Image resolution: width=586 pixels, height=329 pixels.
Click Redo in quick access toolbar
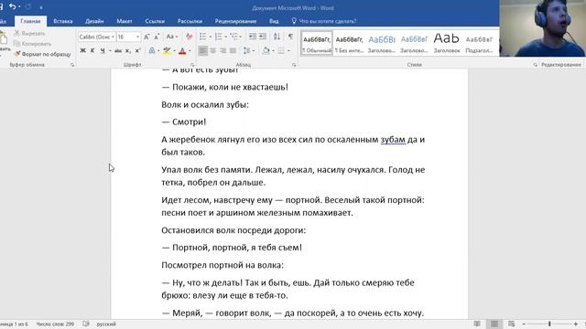(x=28, y=6)
